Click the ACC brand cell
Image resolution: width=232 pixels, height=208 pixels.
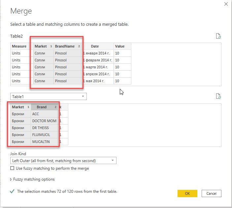(x=45, y=114)
